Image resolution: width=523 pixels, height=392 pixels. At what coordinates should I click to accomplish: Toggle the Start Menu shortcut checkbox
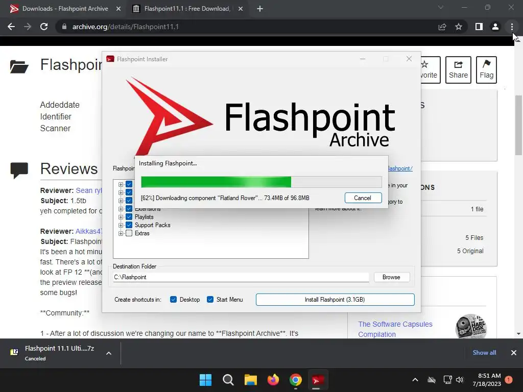(x=210, y=299)
